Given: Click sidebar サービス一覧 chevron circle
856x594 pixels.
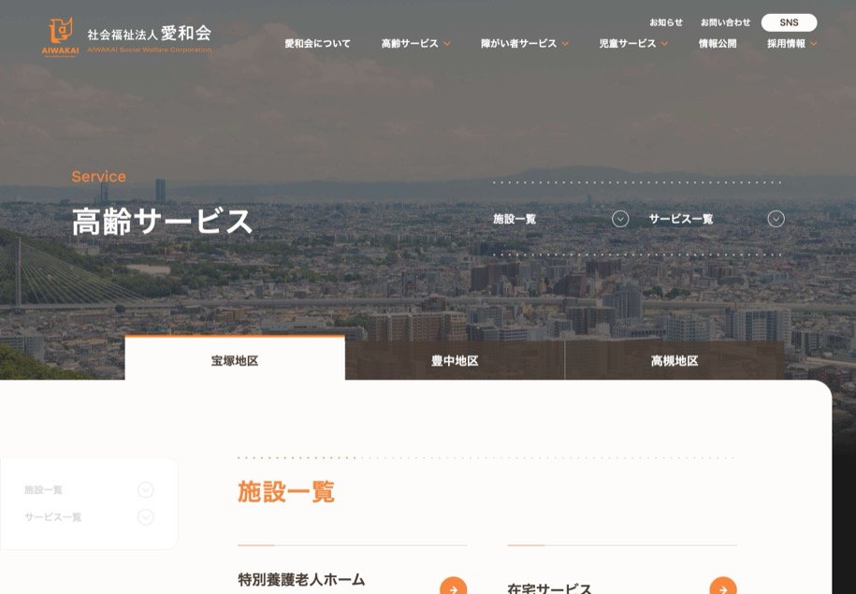Looking at the screenshot, I should click(x=146, y=517).
